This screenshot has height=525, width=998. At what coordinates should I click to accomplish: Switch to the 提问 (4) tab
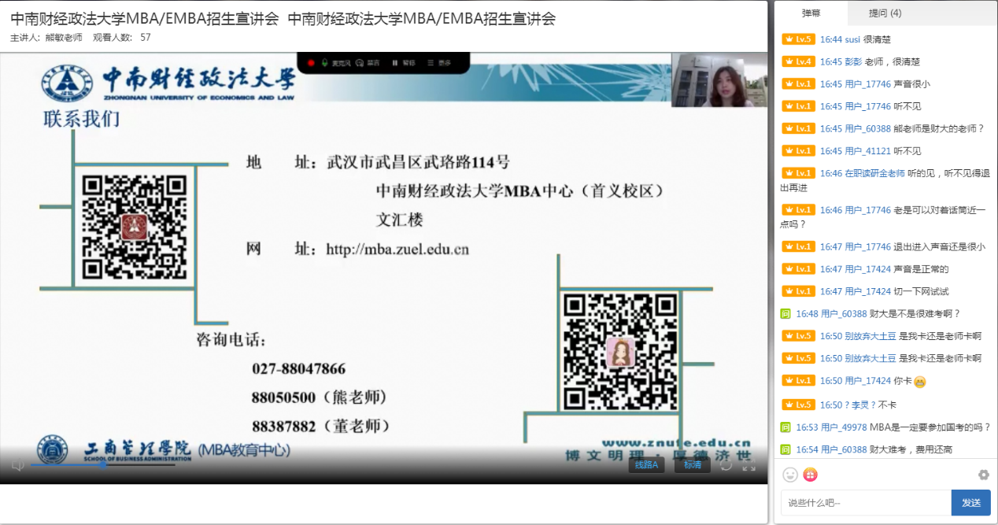[885, 13]
